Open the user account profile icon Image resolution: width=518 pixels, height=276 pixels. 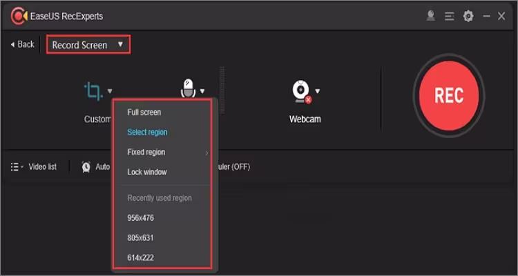(430, 16)
